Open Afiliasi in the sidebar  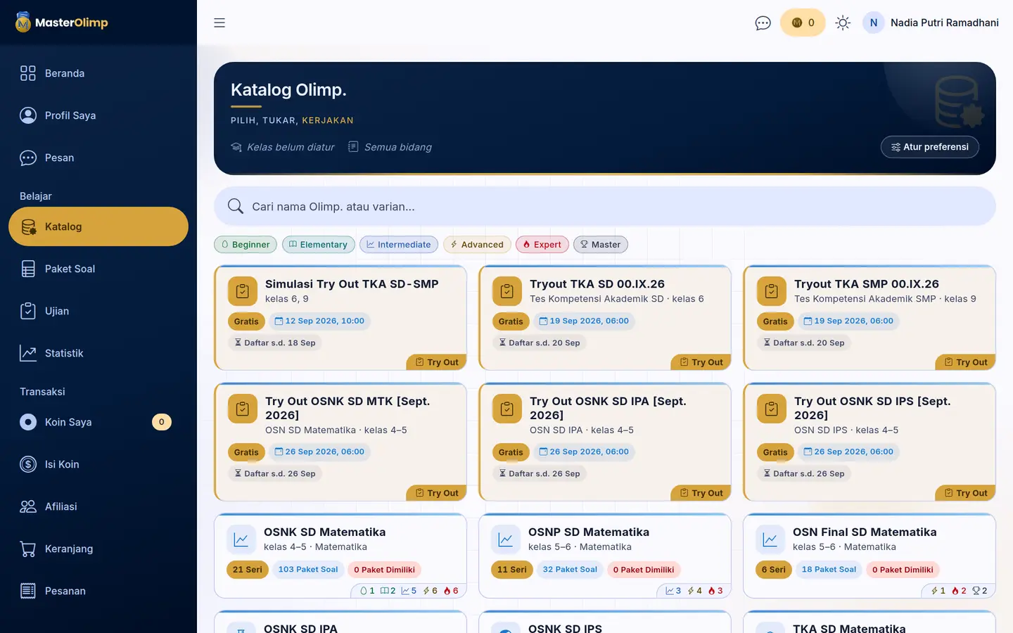[98, 506]
